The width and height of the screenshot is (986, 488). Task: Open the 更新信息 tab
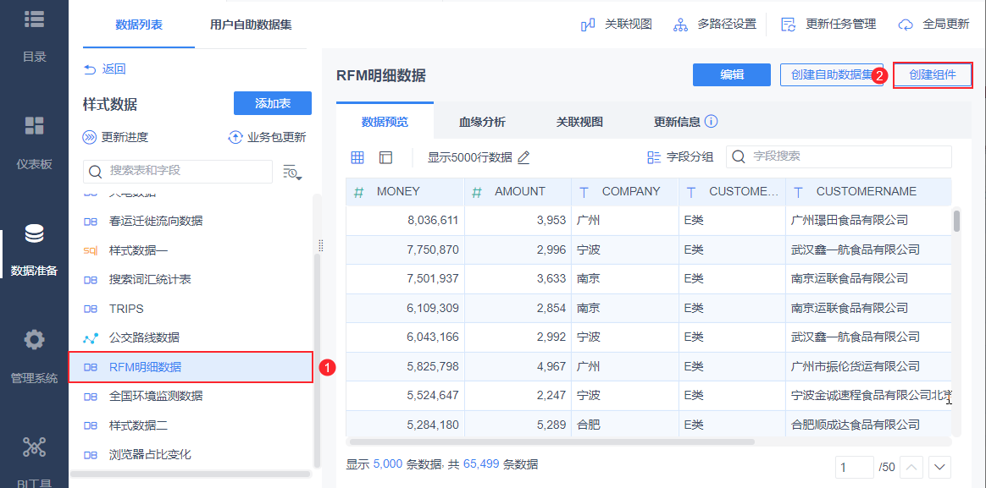677,121
